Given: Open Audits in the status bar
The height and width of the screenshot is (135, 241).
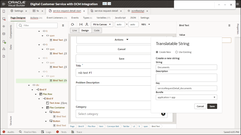Looking at the screenshot, I should click(x=9, y=132).
